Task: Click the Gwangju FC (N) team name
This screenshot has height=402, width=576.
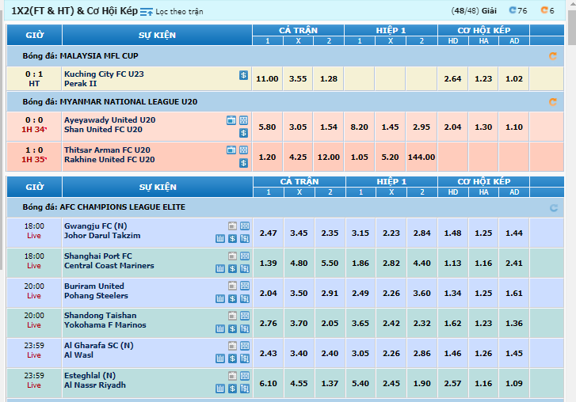Action: point(96,226)
